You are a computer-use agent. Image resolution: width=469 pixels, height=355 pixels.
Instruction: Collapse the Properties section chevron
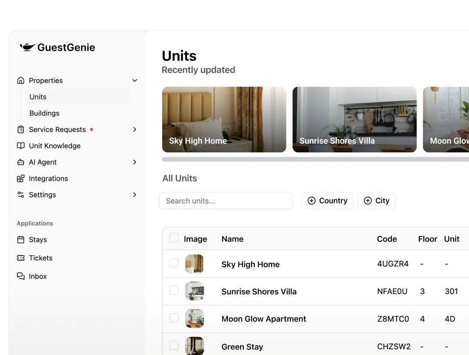pos(135,80)
